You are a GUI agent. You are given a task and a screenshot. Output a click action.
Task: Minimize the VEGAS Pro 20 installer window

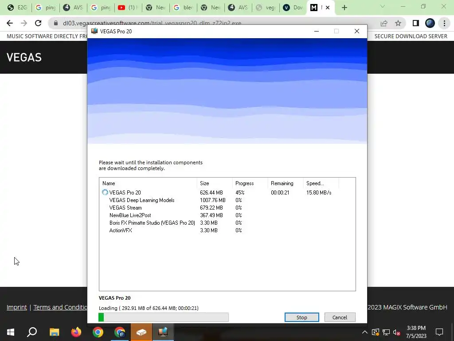point(317,31)
